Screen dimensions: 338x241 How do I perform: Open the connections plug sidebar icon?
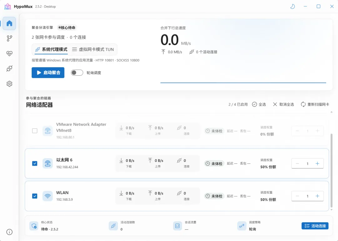pos(9,68)
